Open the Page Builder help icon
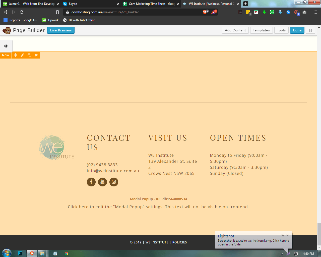 (310, 30)
